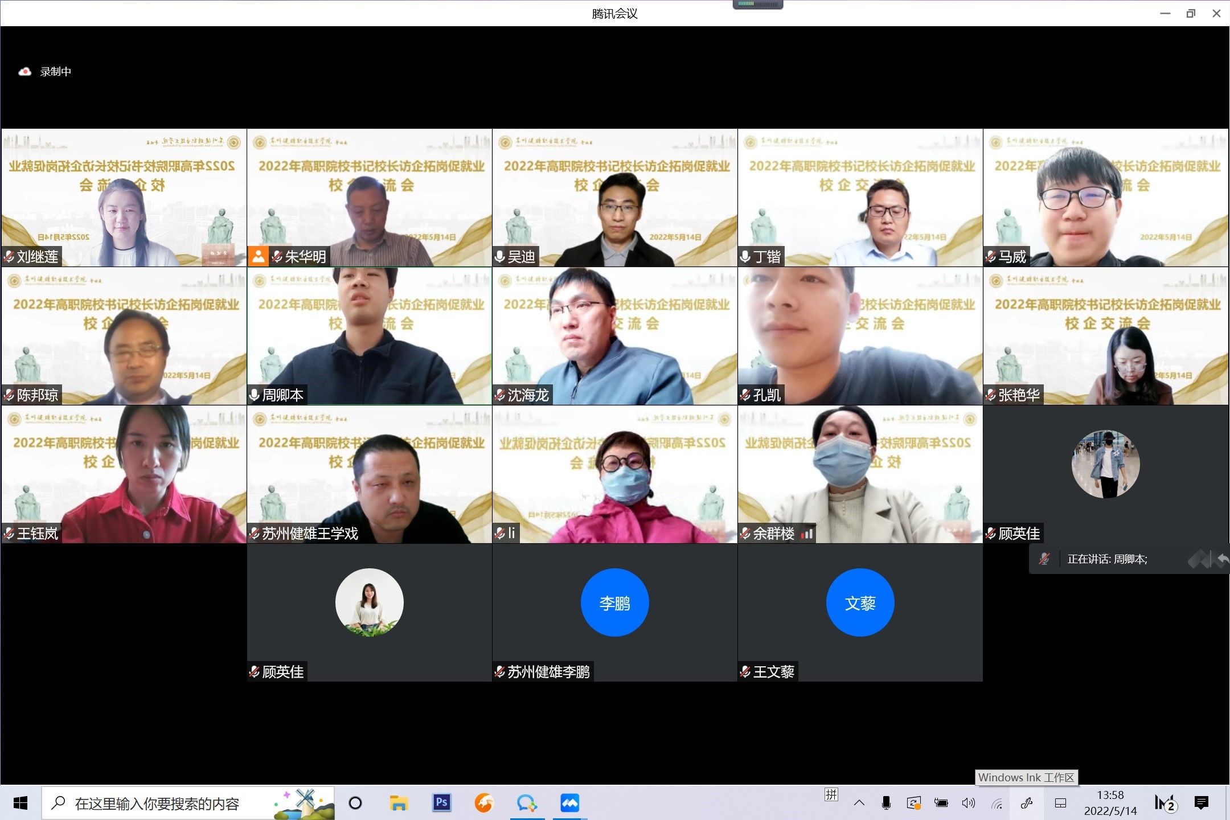Click the reply arrow in speaking bar

[1223, 559]
